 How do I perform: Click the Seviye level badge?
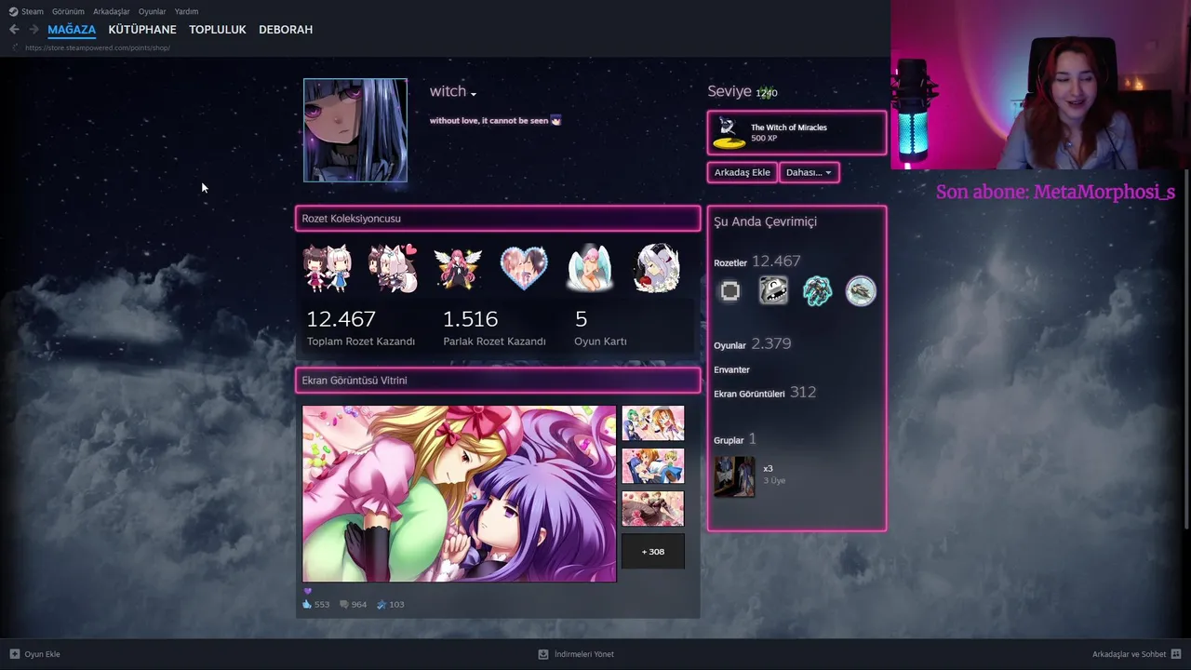[766, 92]
